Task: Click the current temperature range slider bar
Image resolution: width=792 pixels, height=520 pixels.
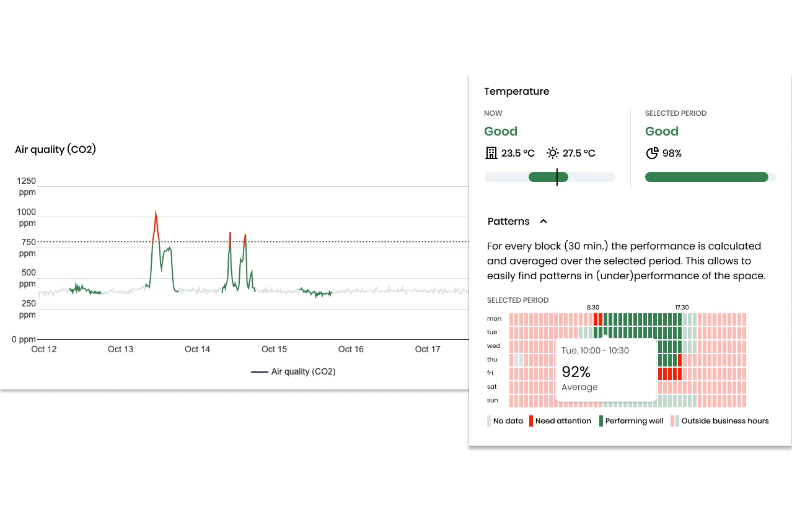Action: pos(550,177)
